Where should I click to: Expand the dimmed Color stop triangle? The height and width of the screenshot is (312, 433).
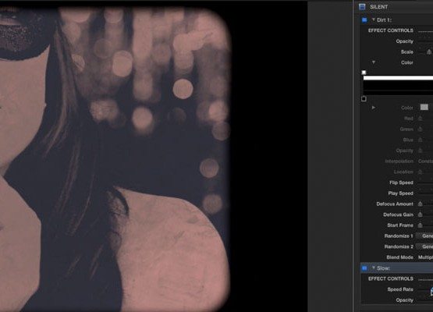tap(374, 108)
